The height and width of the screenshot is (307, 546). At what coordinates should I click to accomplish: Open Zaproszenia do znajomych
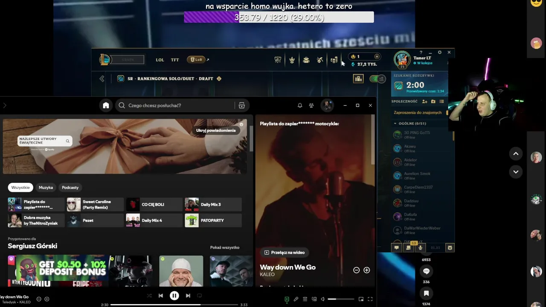418,113
